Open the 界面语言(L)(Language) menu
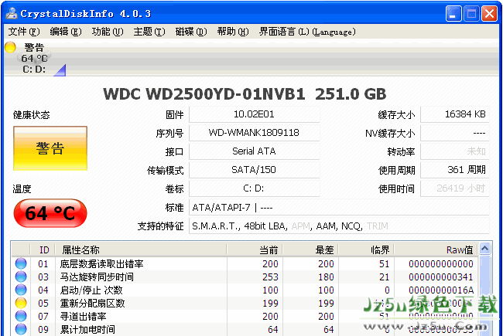Screen dimensions: 503x336 pyautogui.click(x=307, y=32)
